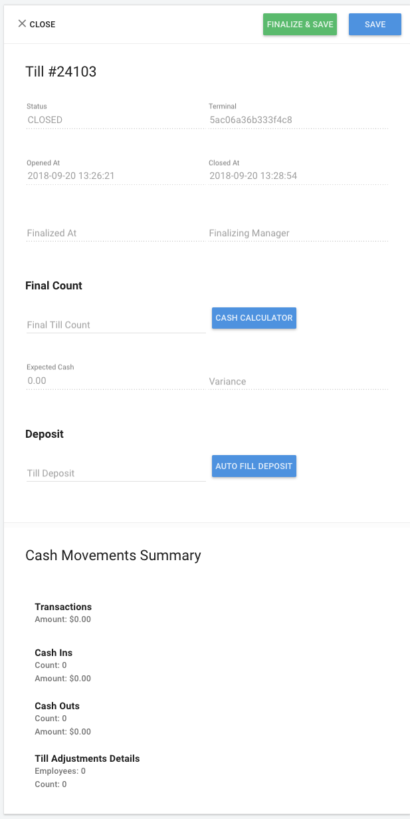410x819 pixels.
Task: Click the Opened At date field
Action: (116, 176)
